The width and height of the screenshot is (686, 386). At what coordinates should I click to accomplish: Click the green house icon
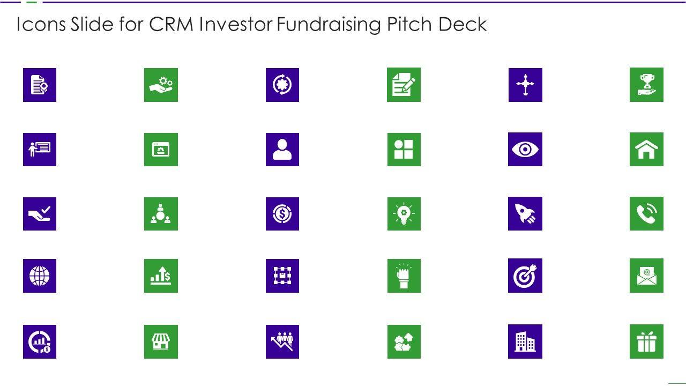(646, 149)
